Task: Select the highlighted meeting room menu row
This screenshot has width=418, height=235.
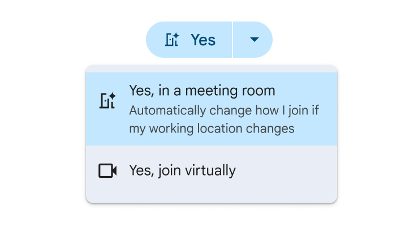Action: (x=211, y=109)
